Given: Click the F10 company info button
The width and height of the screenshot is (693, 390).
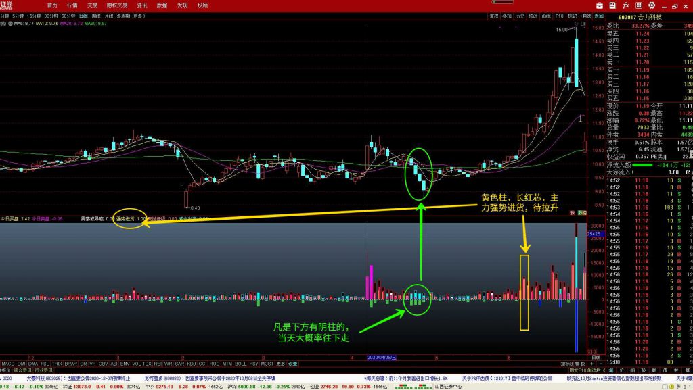Looking at the screenshot, I should click(x=559, y=15).
